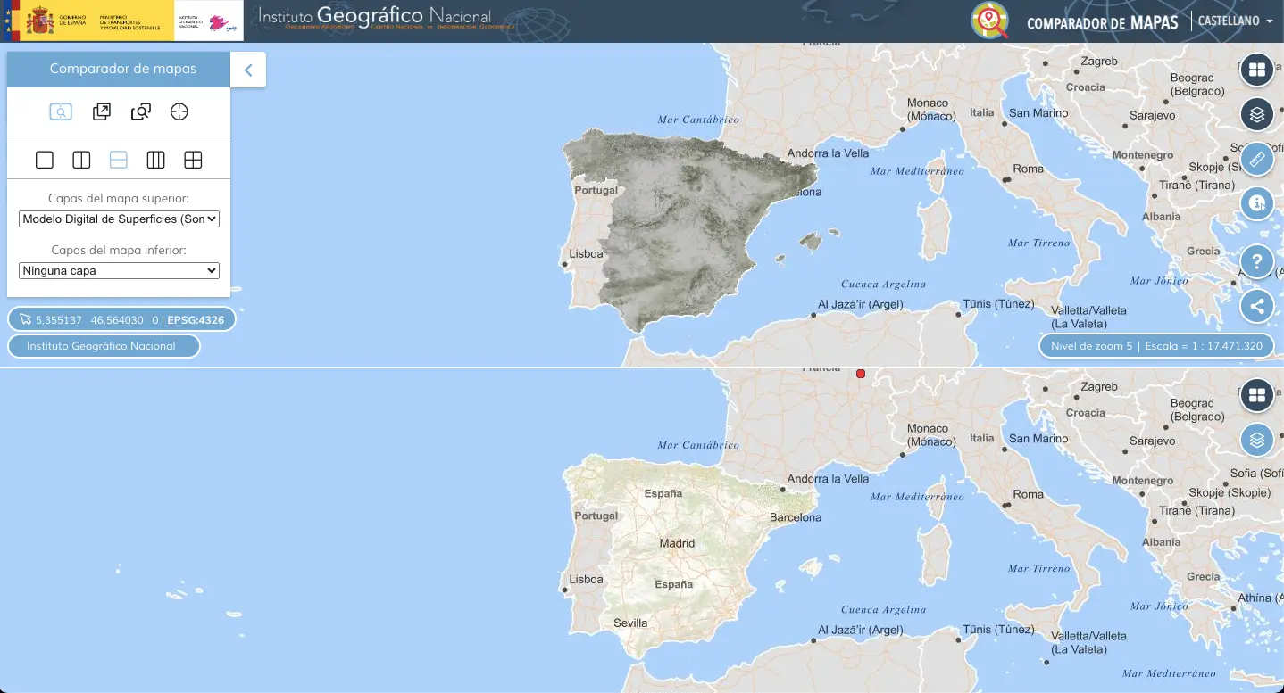This screenshot has height=693, width=1284.
Task: Collapse the Comparador de mapas panel with the chevron
Action: [x=248, y=70]
